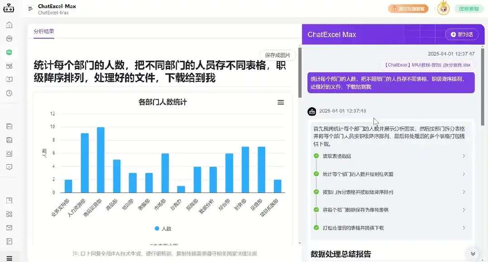This screenshot has height=262, width=488.
Task: Switch to the 分析结果 tab
Action: pyautogui.click(x=43, y=31)
